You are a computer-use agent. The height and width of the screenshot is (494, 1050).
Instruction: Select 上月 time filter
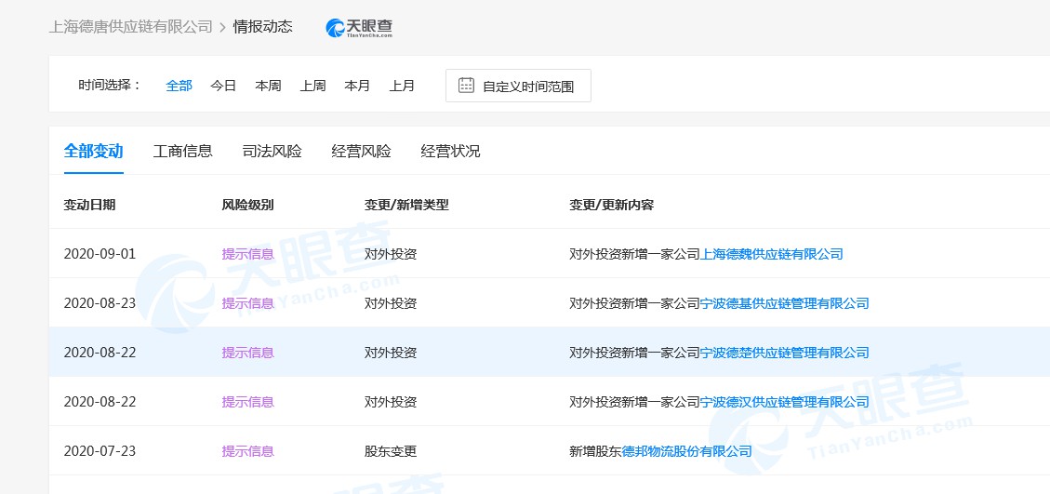(402, 86)
